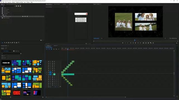179x100 pixels.
Task: Expand the Lumetri Presets folder
Action: [1, 9]
